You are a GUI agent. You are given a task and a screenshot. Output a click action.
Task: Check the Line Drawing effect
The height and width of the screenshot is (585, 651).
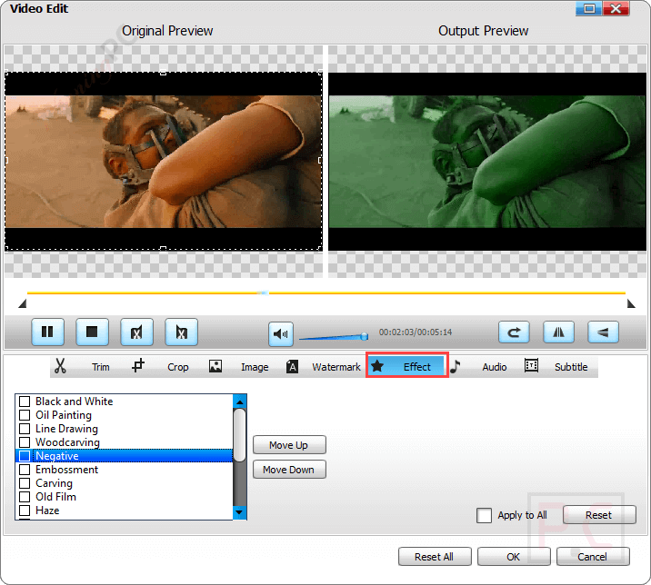[25, 429]
